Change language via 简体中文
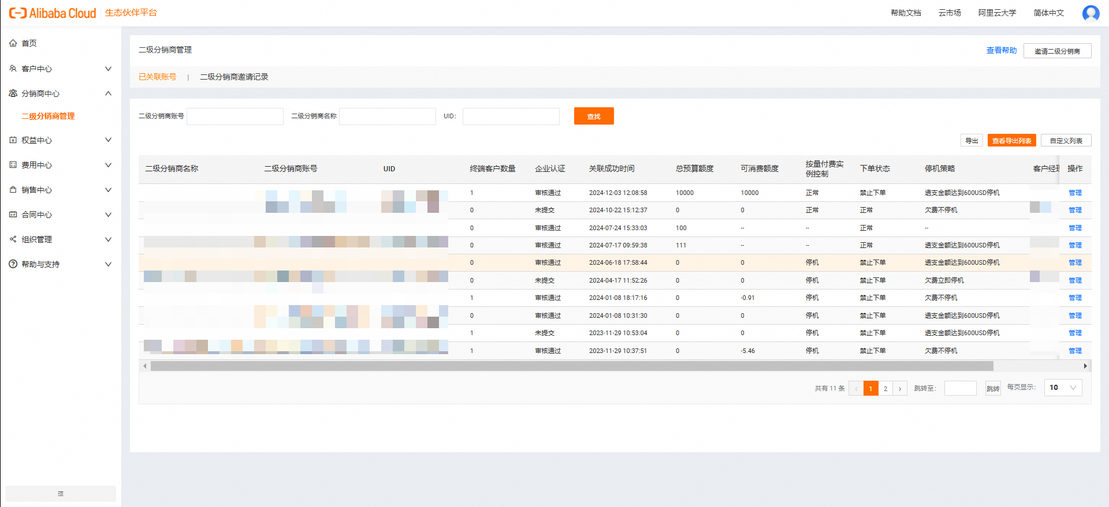1109x507 pixels. (1049, 13)
